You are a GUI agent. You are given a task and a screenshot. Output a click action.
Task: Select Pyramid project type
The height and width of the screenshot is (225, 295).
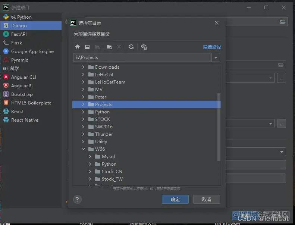(x=31, y=60)
